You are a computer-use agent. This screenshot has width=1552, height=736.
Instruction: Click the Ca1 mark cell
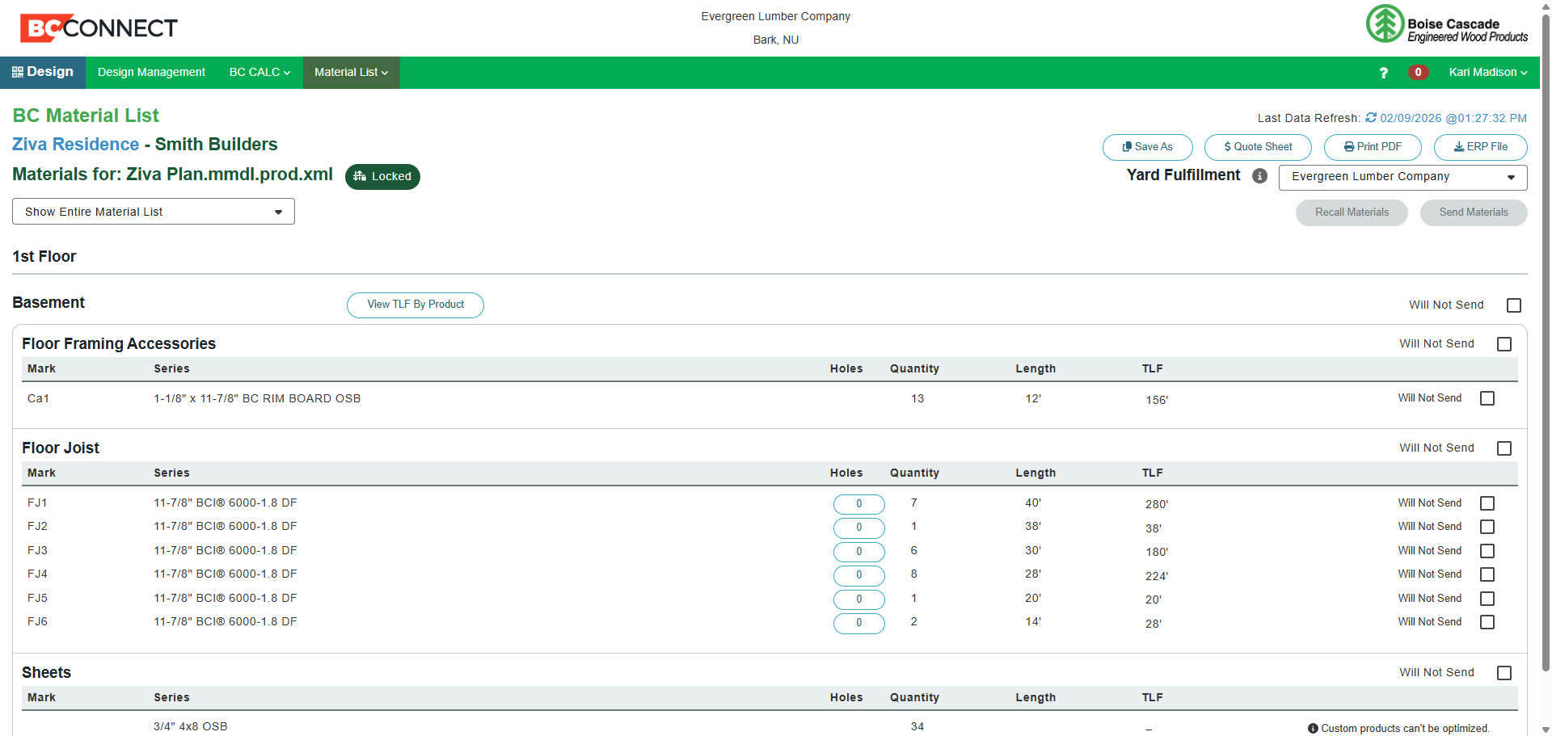pos(38,398)
